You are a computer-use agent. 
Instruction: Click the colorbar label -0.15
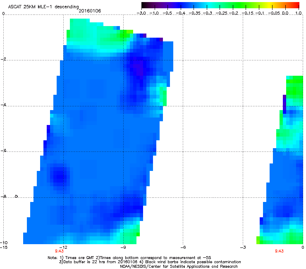pyautogui.click(x=248, y=13)
